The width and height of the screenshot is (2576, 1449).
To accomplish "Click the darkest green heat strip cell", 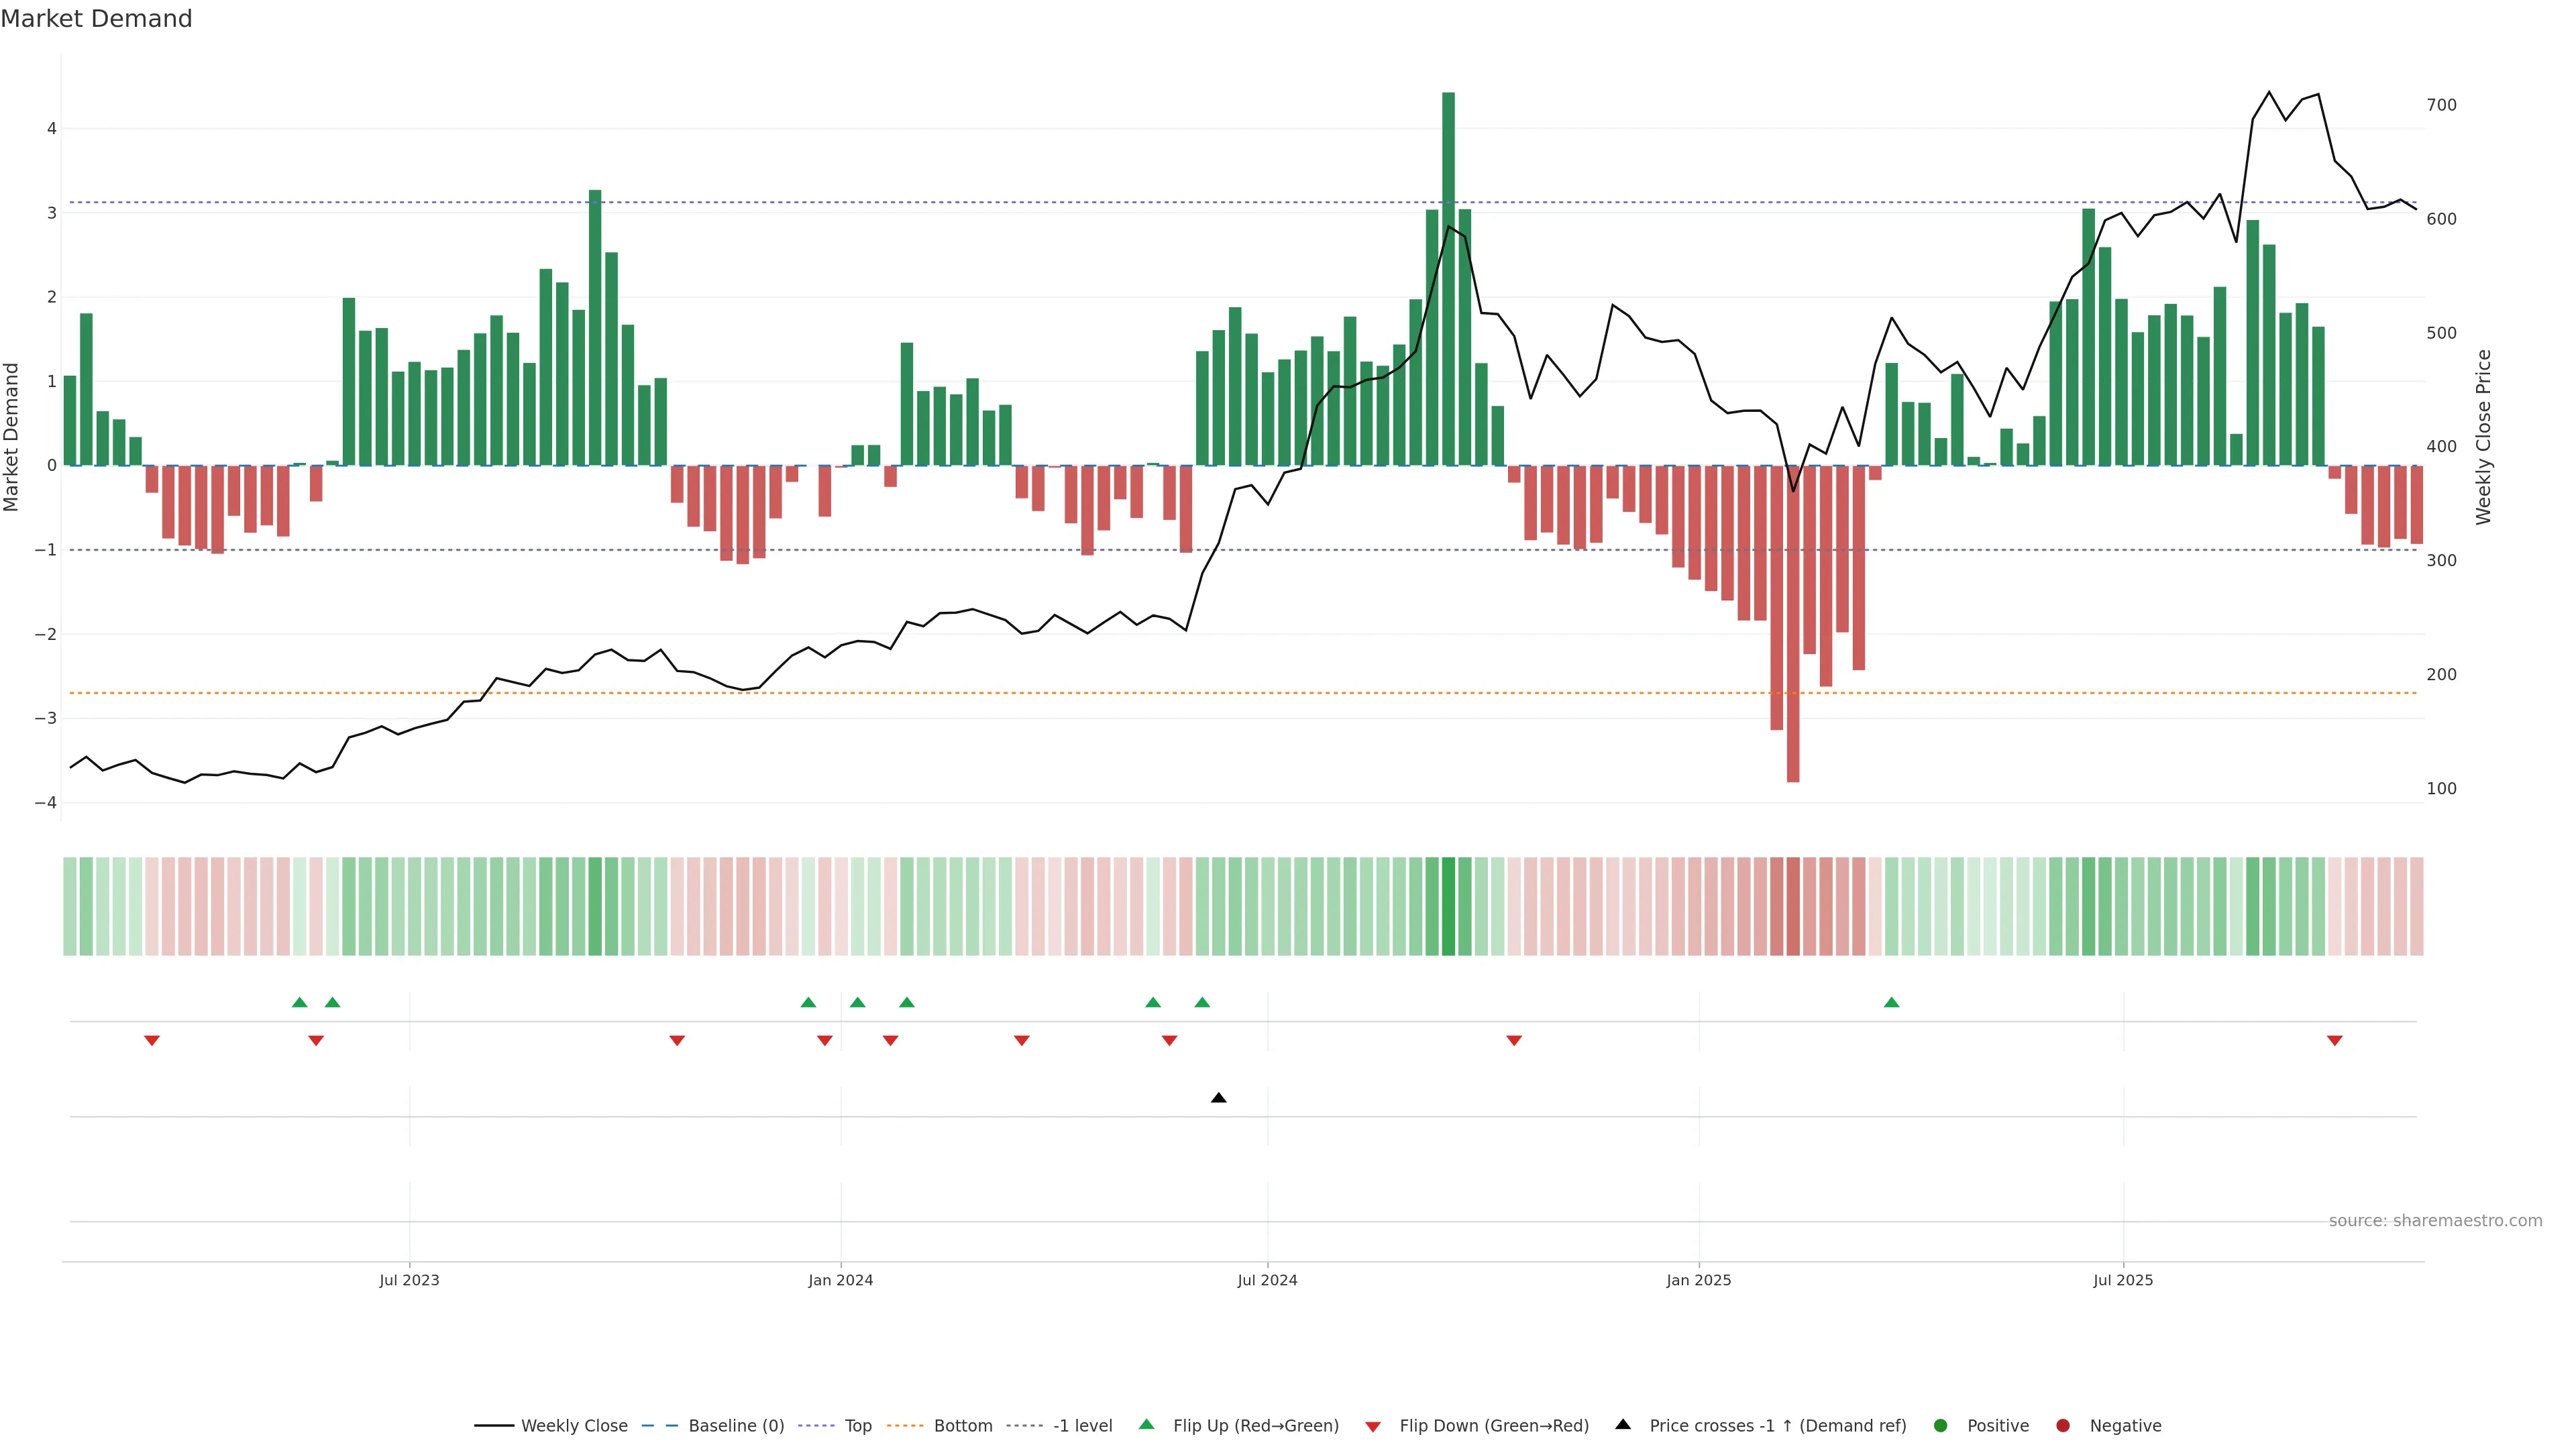I will [1448, 906].
